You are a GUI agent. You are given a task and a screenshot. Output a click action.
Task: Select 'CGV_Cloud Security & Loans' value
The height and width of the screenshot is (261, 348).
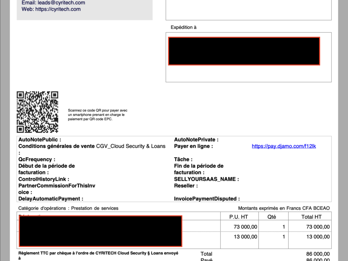131,146
